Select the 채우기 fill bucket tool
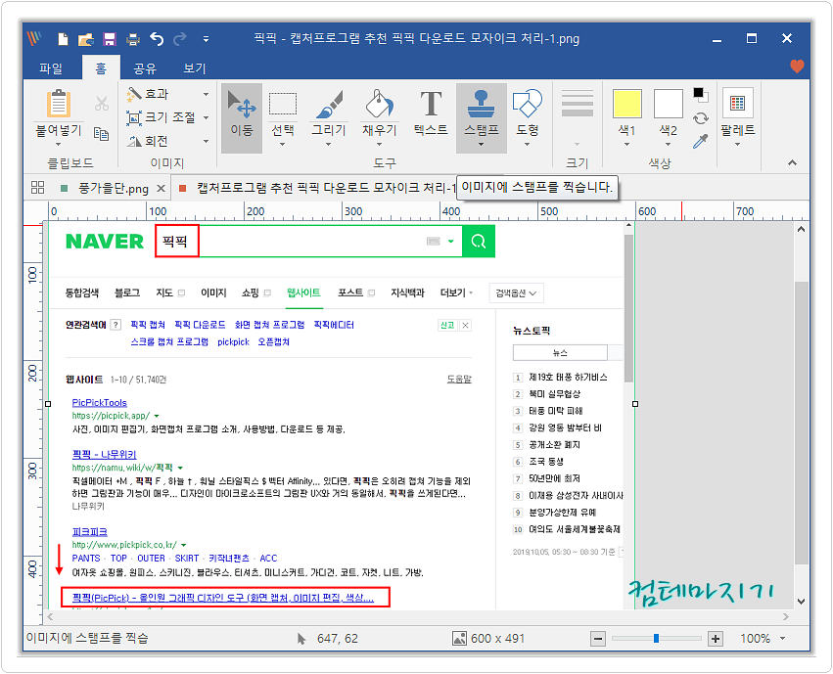Image resolution: width=833 pixels, height=674 pixels. 380,117
